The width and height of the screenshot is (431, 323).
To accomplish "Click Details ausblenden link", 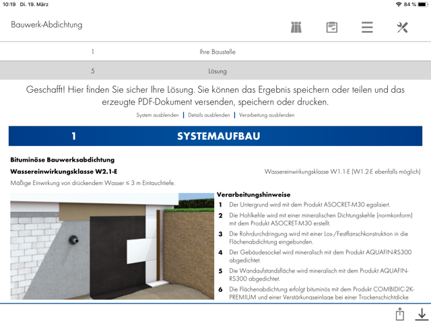I will (209, 115).
